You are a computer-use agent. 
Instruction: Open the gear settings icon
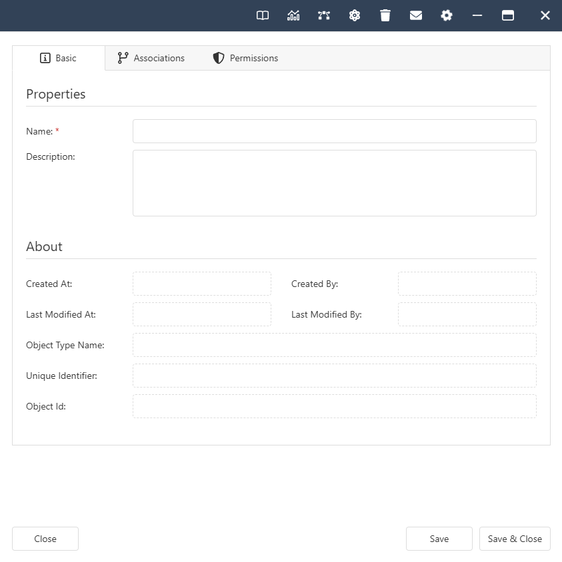click(447, 15)
